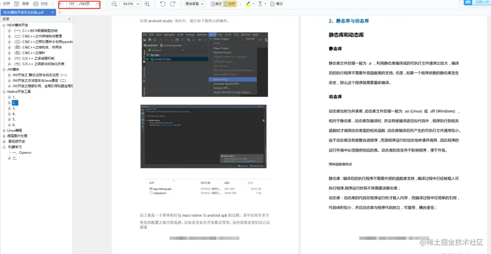
Task: Open JNI开发之局部引用、全局引用 entry
Action: coord(43,86)
